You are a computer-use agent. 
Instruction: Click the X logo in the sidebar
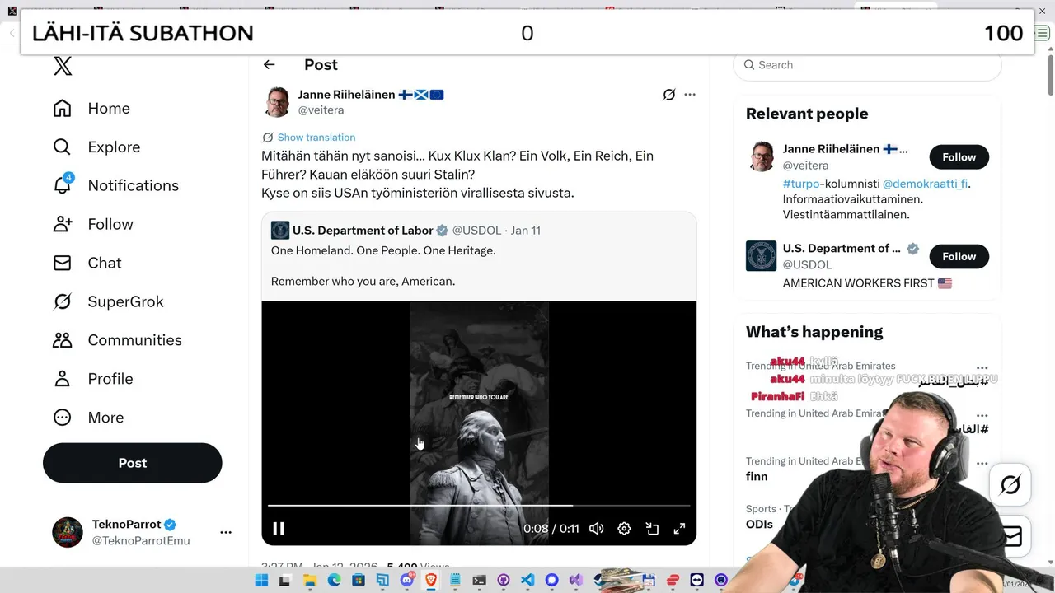(63, 67)
